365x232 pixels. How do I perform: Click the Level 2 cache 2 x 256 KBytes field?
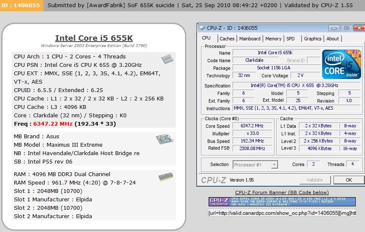pyautogui.click(x=318, y=141)
